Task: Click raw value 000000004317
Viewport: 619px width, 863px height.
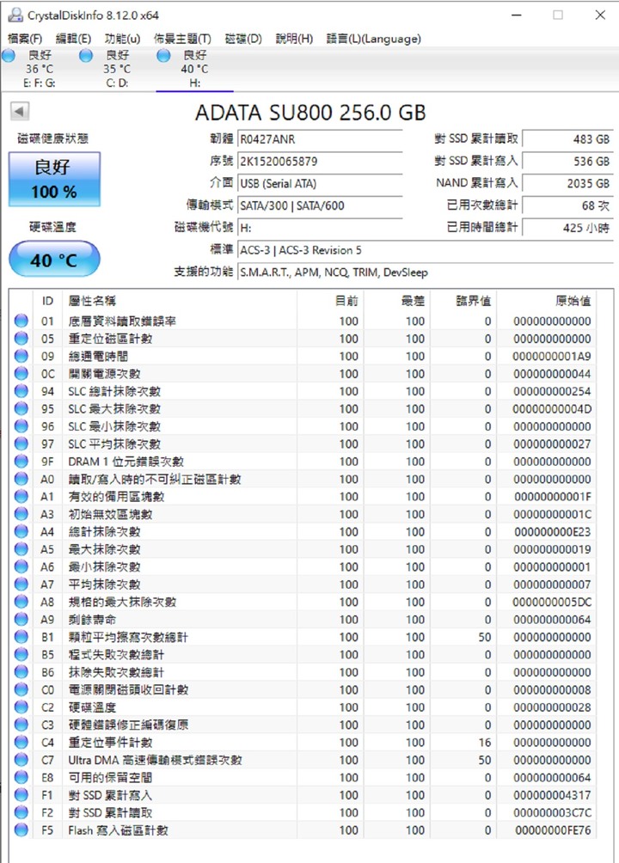Action: point(552,795)
